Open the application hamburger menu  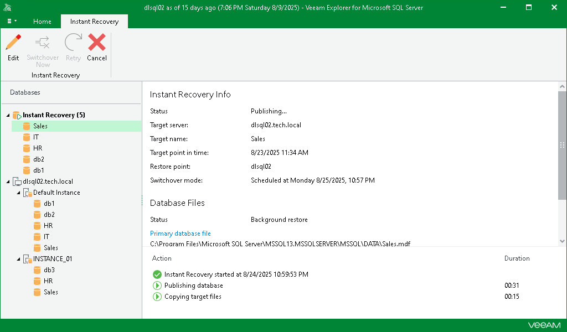(11, 22)
